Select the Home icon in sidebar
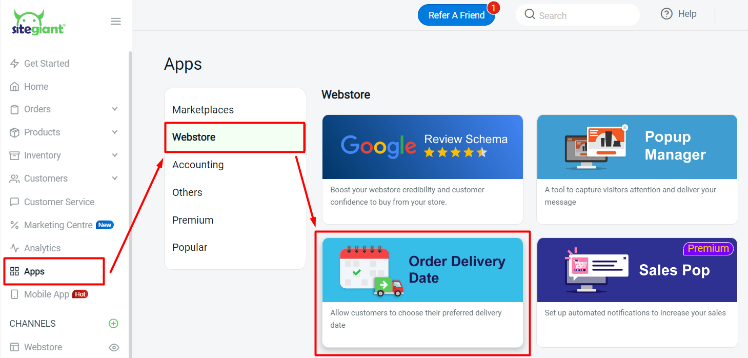Image resolution: width=748 pixels, height=358 pixels. 15,86
